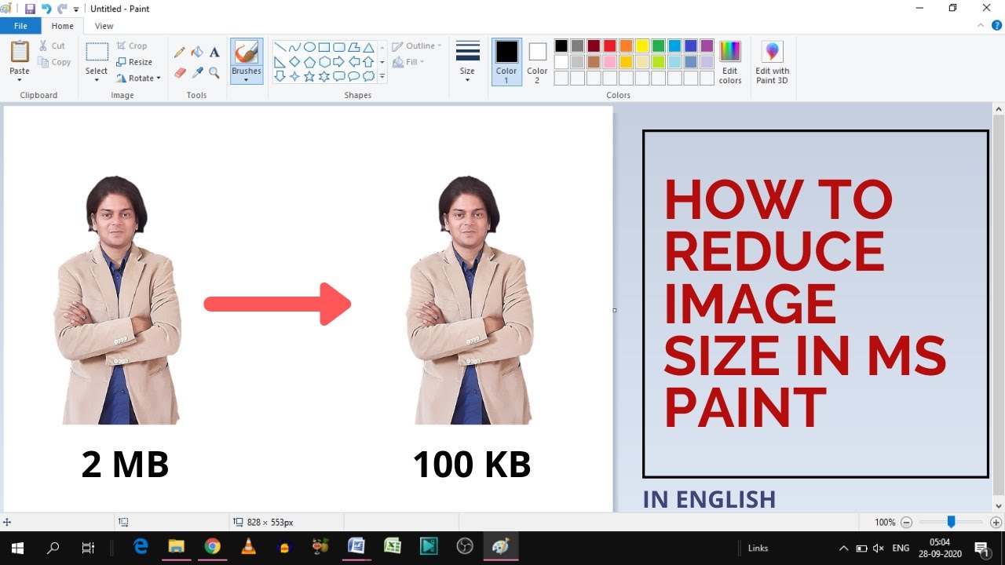Expand the Brushes dropdown arrow
This screenshot has width=1005, height=565.
tap(247, 79)
